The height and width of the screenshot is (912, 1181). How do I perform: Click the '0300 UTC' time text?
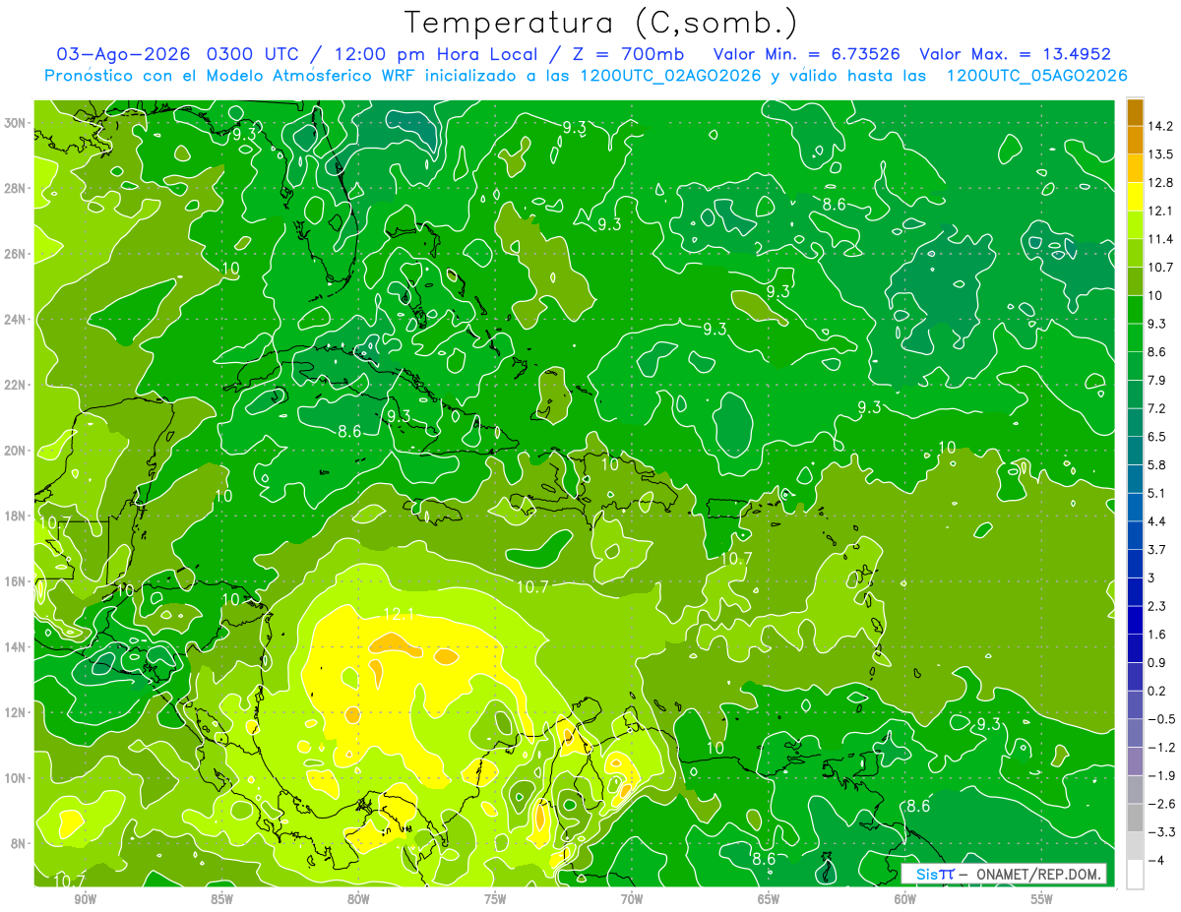(x=255, y=53)
